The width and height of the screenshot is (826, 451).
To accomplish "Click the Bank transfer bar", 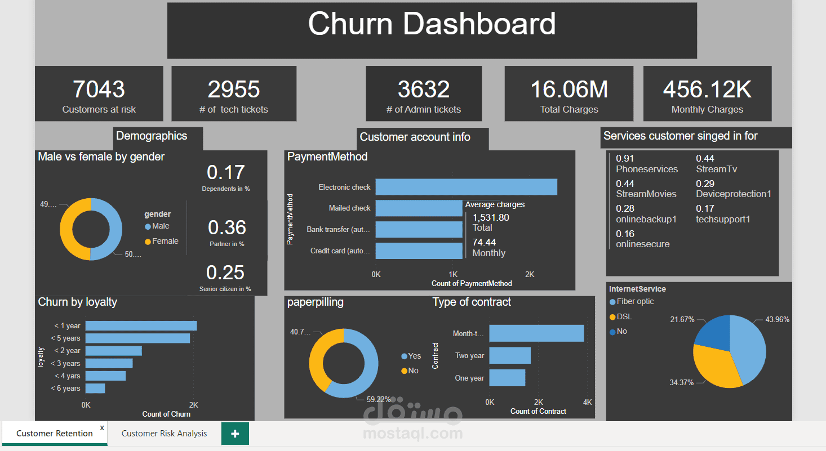I will pyautogui.click(x=419, y=230).
